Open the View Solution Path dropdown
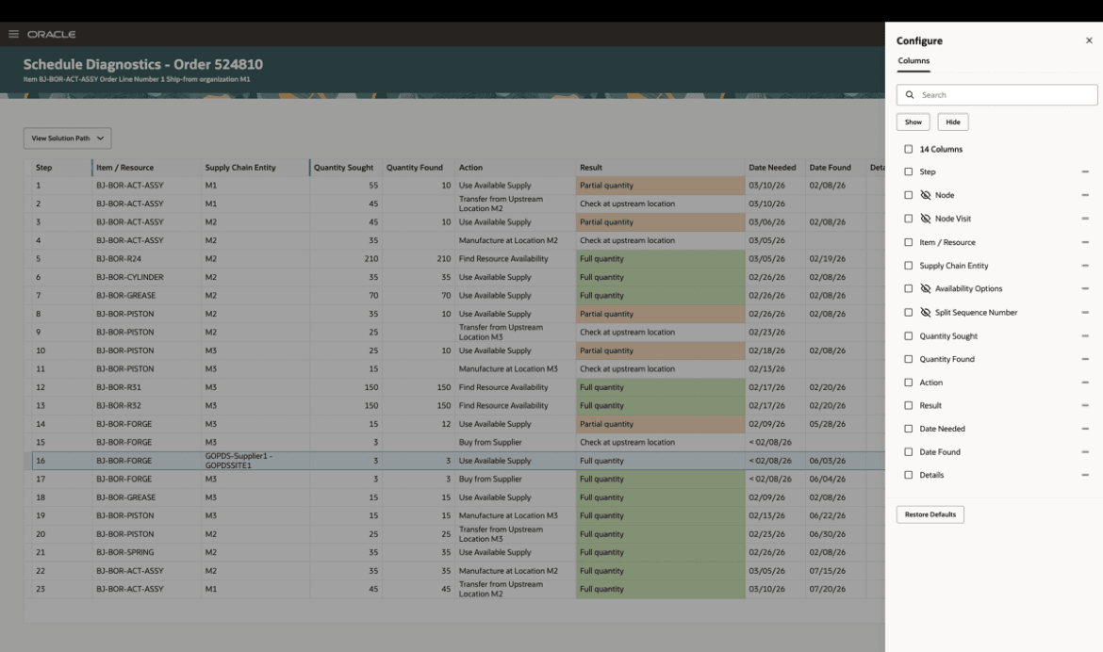 [x=67, y=138]
